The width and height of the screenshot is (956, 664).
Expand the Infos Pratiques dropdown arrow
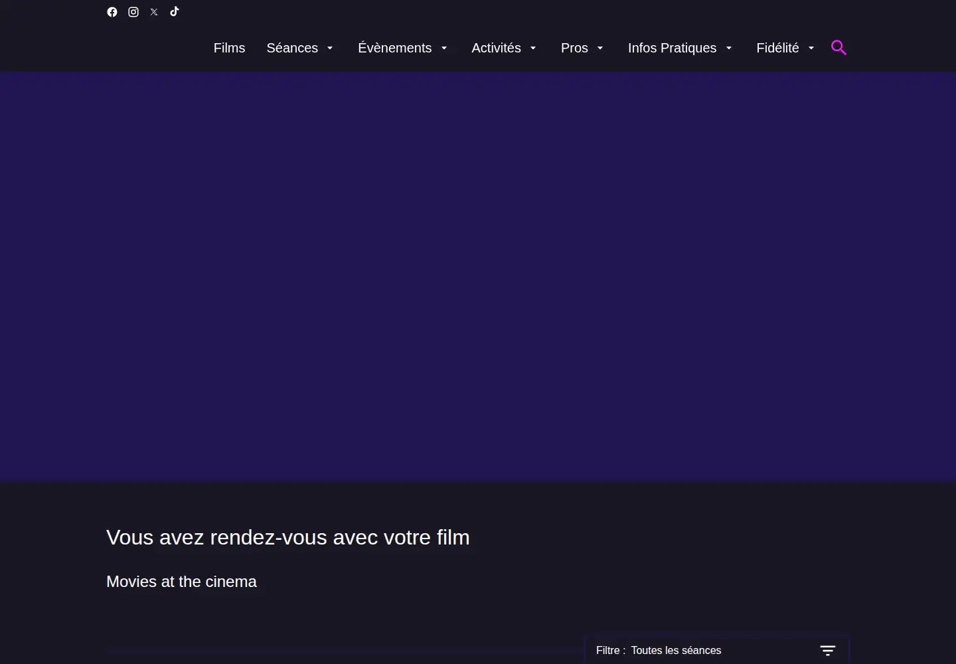(729, 48)
